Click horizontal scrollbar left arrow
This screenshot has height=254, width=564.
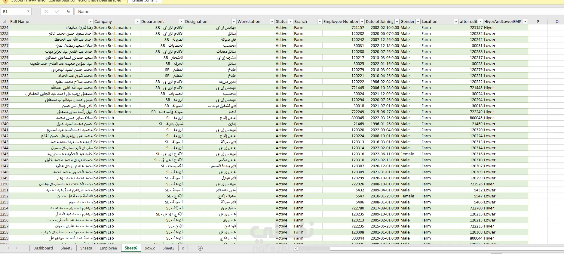[x=296, y=248]
